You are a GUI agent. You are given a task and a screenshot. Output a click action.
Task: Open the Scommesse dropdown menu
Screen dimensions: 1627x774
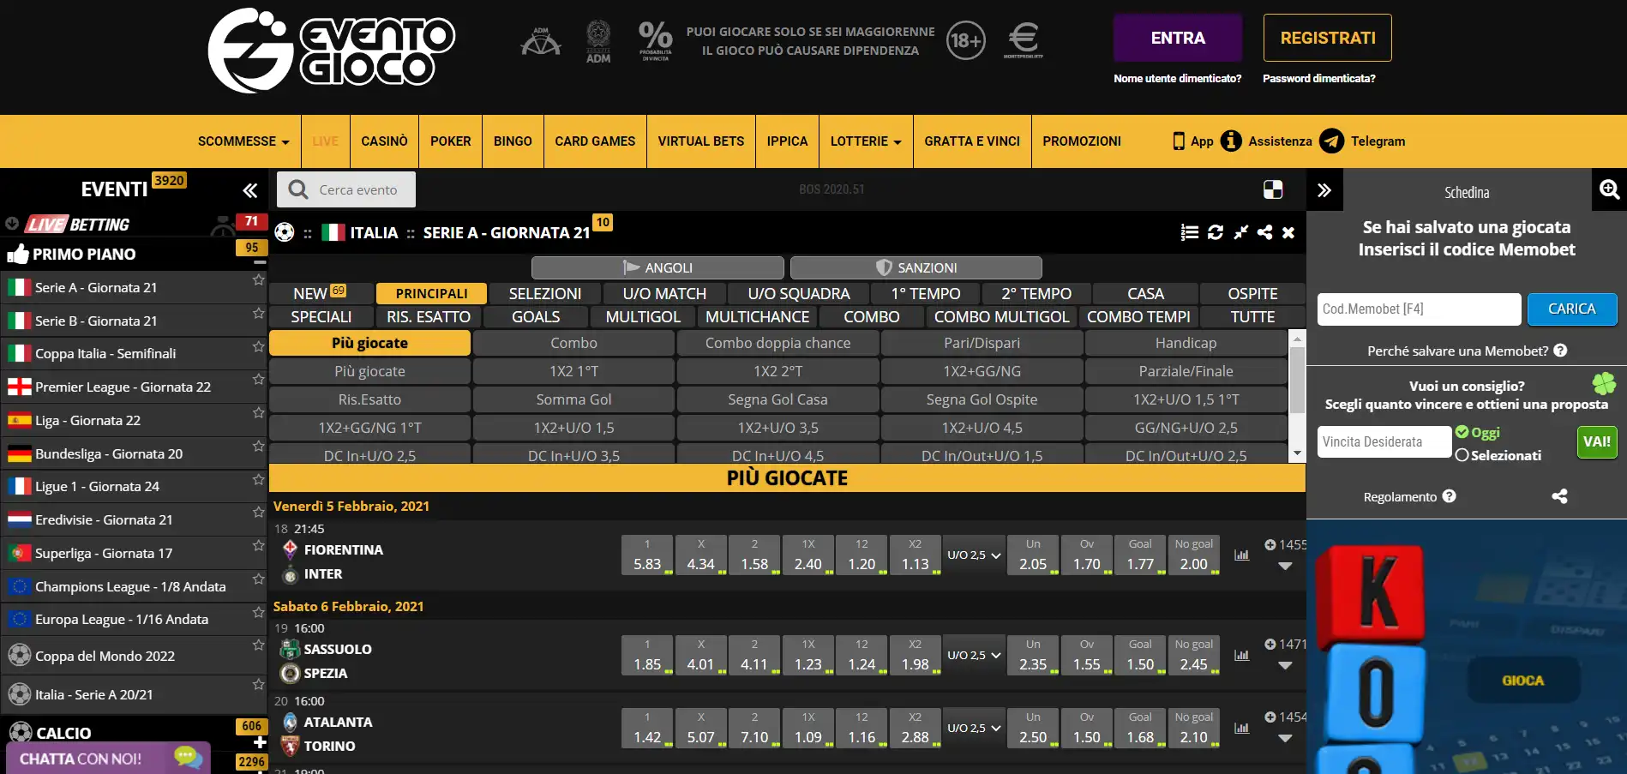coord(243,141)
